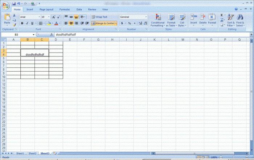
Task: Toggle center horizontal alignment
Action: coord(71,24)
